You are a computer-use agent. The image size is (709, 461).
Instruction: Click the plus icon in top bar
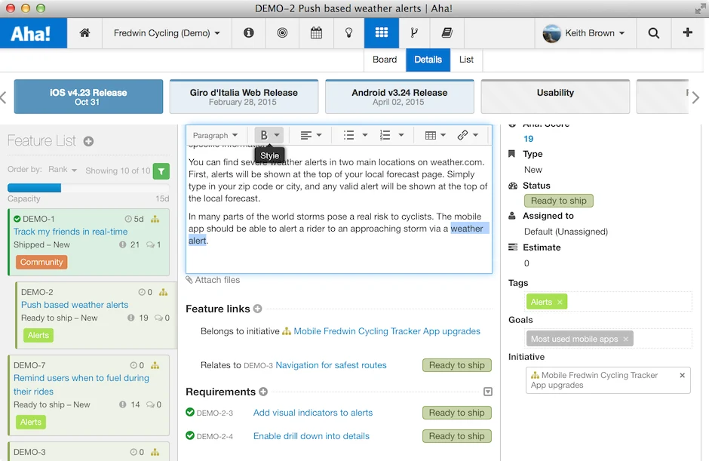687,32
